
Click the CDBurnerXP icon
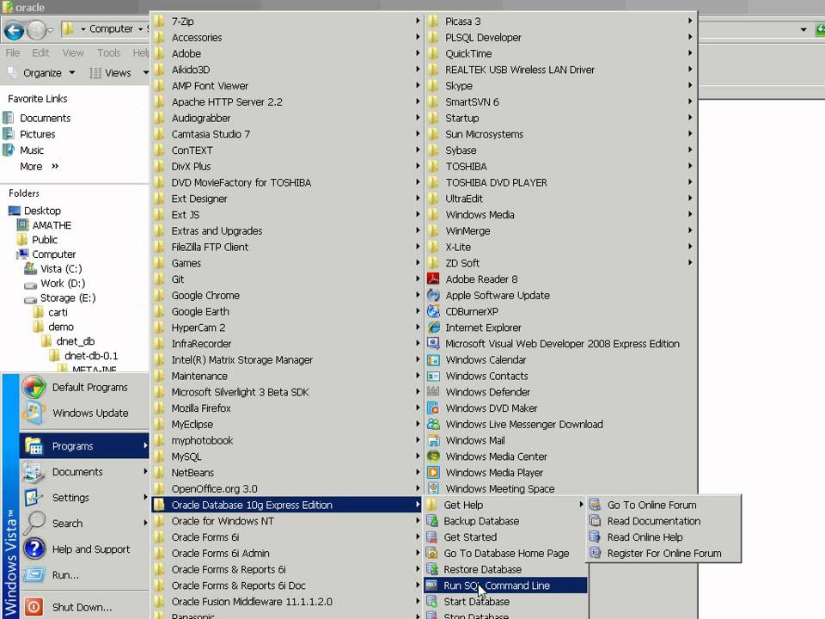pos(433,311)
